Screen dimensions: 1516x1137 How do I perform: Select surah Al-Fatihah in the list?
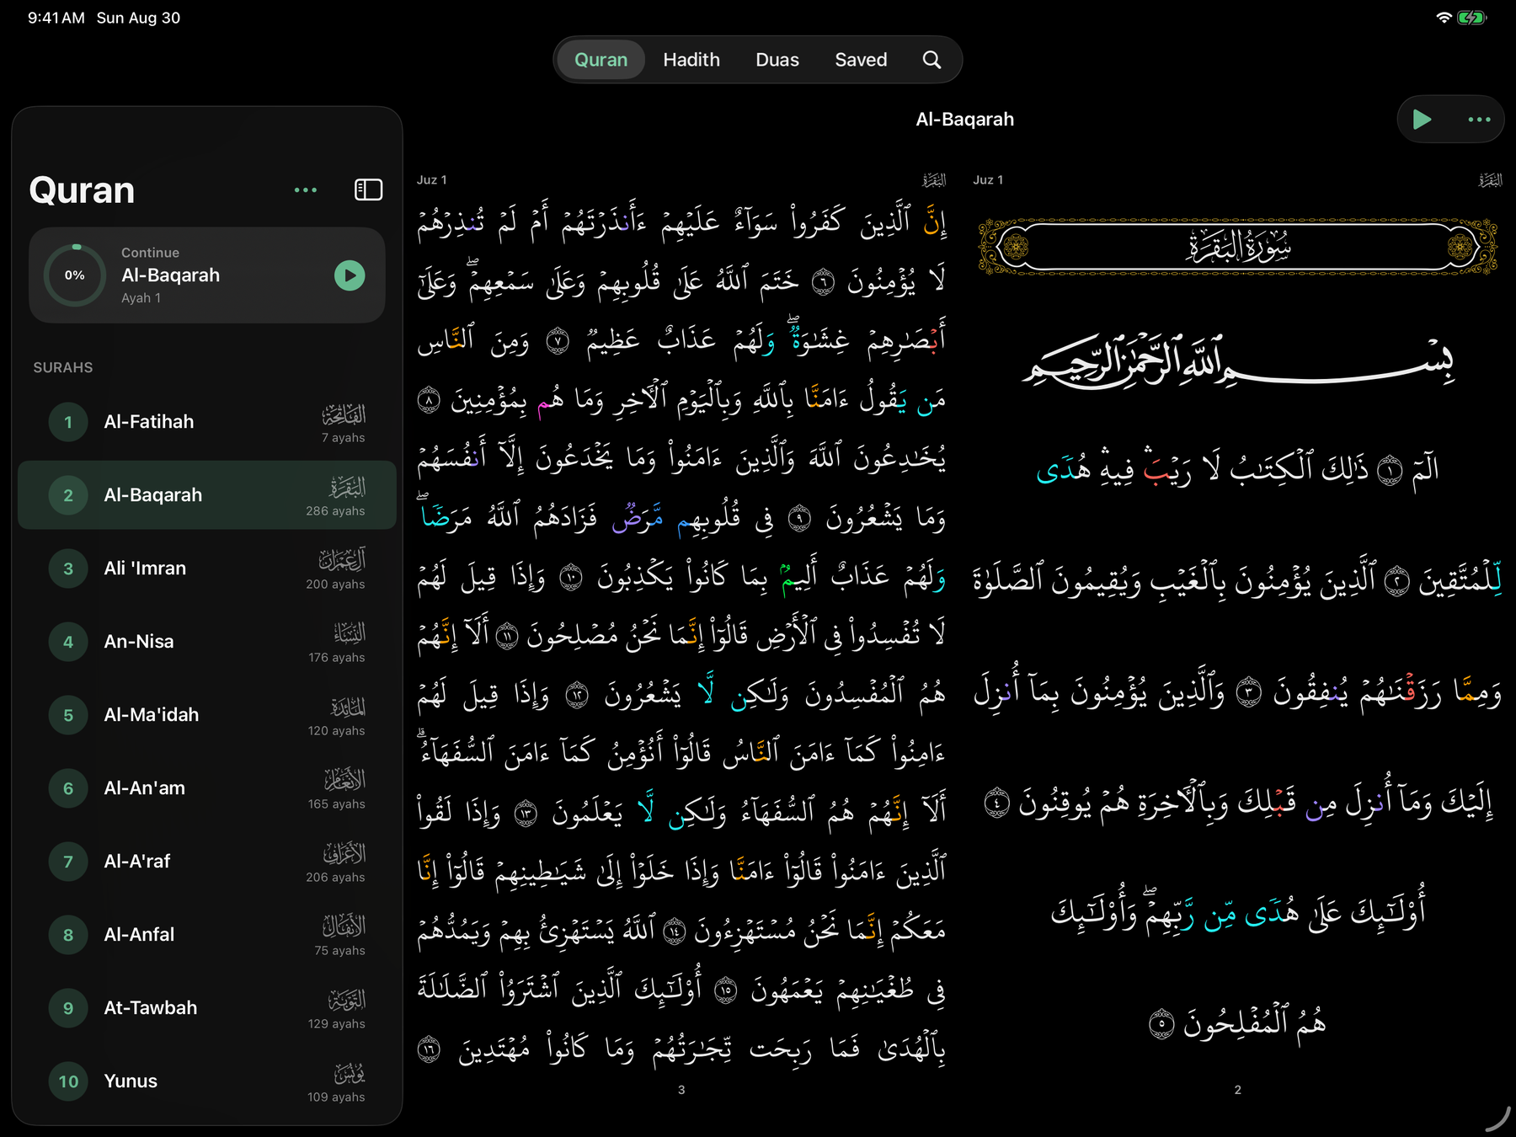click(x=207, y=422)
